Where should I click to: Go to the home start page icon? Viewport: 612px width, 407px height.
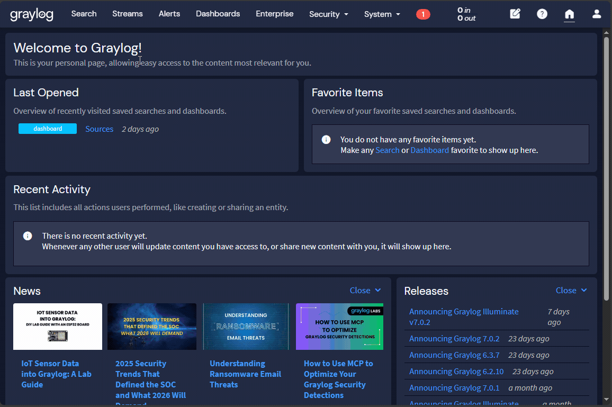[x=569, y=14]
